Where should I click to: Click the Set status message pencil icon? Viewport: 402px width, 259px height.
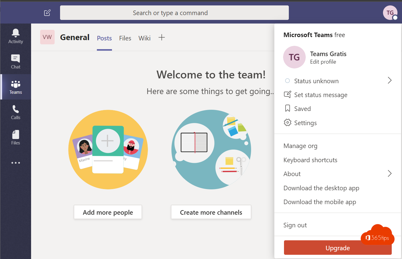point(288,94)
